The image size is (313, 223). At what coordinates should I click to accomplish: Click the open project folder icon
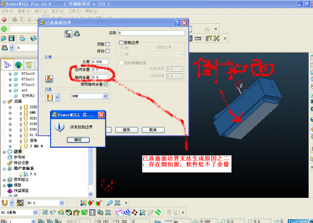(x=4, y=38)
